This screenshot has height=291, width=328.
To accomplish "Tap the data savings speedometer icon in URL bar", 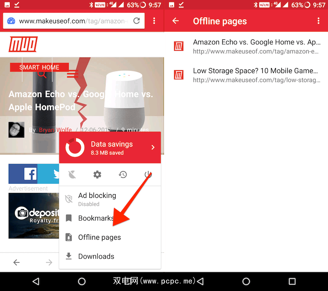I will [x=11, y=21].
